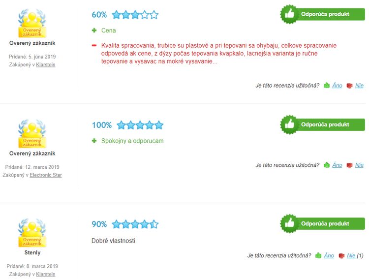Click verified customer badge above Stenly
Screen dimensions: 369x279
click(x=32, y=233)
